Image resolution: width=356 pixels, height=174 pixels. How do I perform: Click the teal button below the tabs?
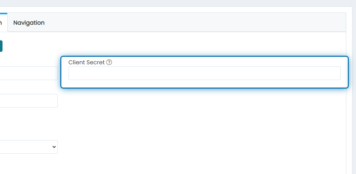[x=1, y=46]
